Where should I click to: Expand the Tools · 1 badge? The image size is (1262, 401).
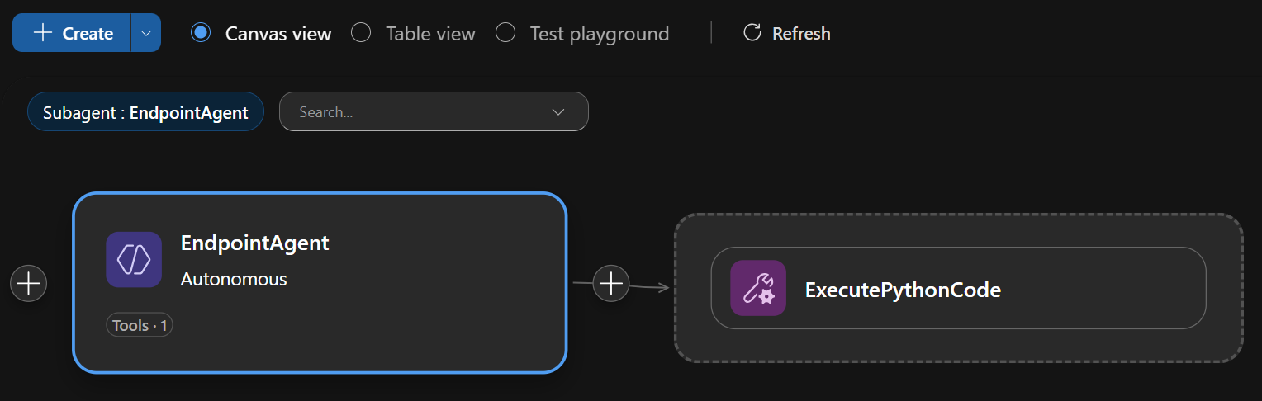point(140,325)
